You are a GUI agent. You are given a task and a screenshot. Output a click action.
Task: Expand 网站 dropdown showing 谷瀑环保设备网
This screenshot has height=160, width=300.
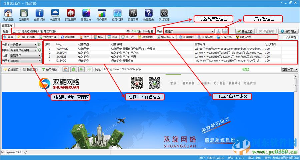[35, 50]
